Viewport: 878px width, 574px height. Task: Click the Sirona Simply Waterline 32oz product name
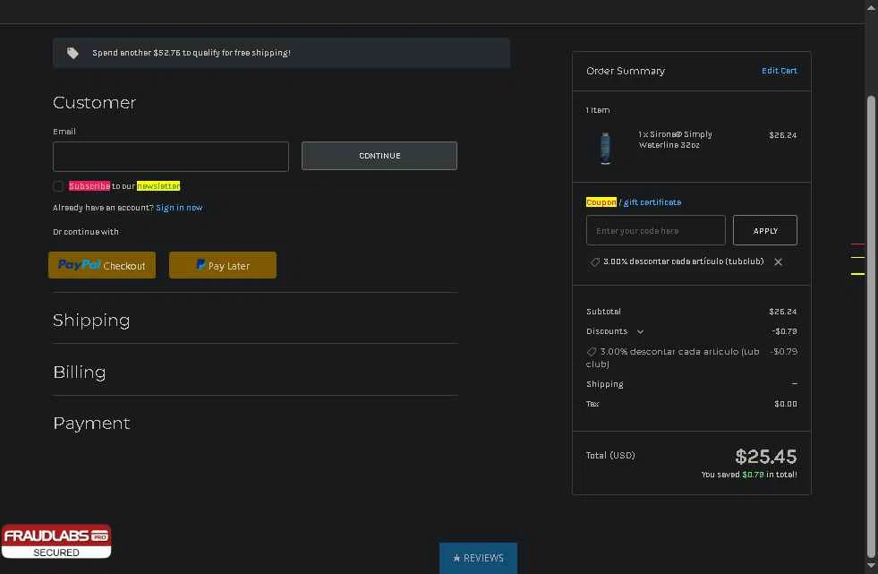pyautogui.click(x=676, y=140)
